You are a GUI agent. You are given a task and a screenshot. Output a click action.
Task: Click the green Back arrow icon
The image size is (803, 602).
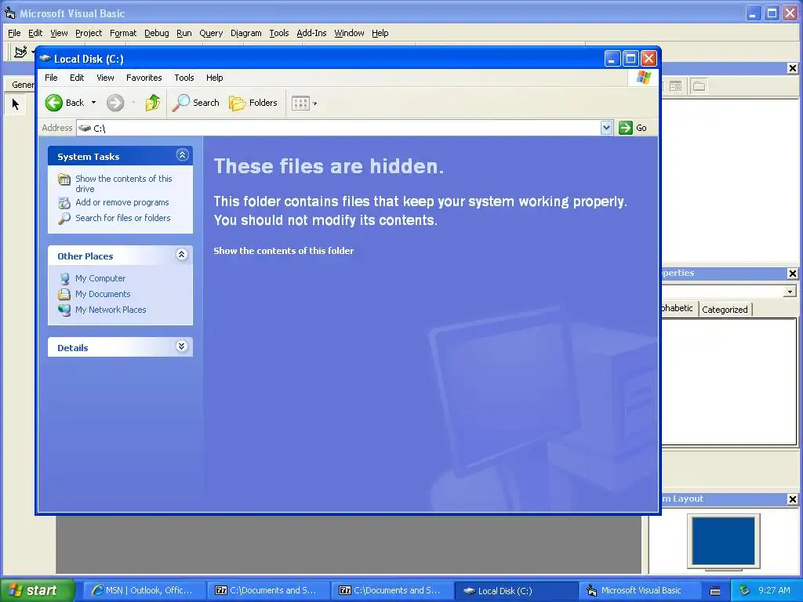coord(54,103)
